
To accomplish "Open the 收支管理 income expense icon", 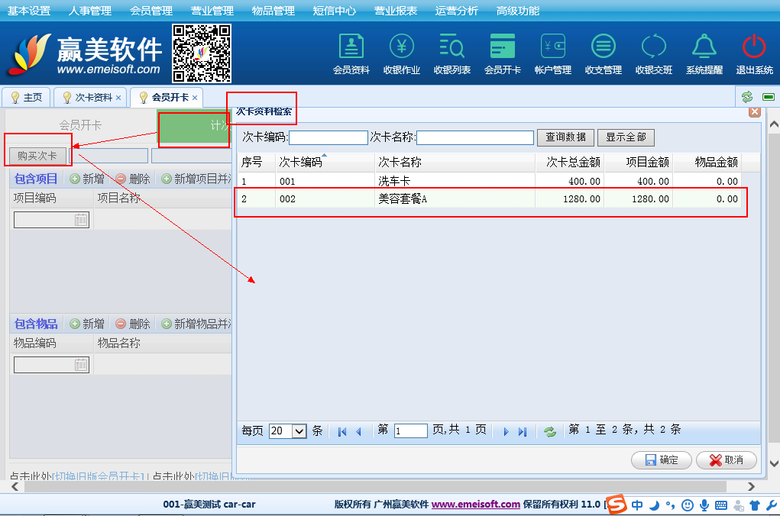I will click(603, 53).
